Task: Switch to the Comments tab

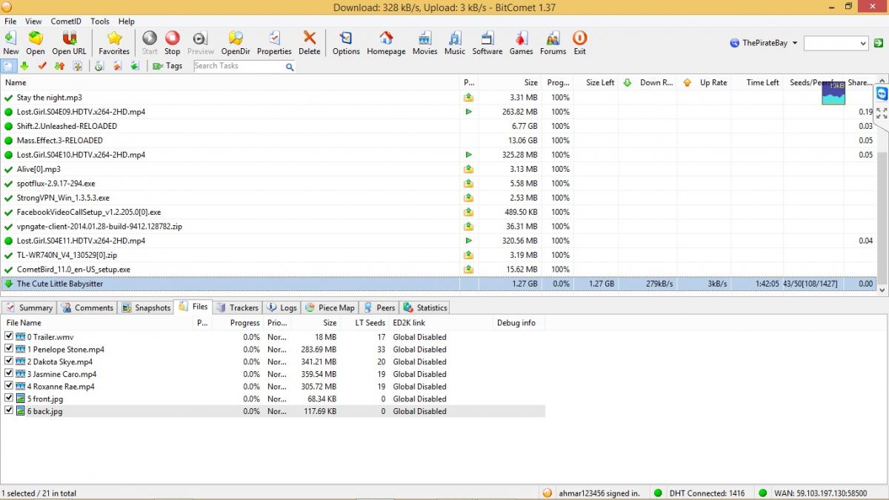Action: click(87, 307)
